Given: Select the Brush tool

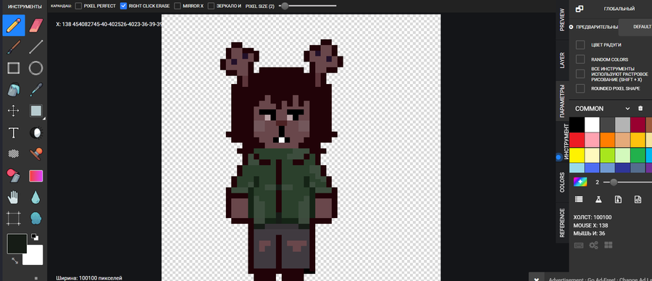Looking at the screenshot, I should 14,47.
